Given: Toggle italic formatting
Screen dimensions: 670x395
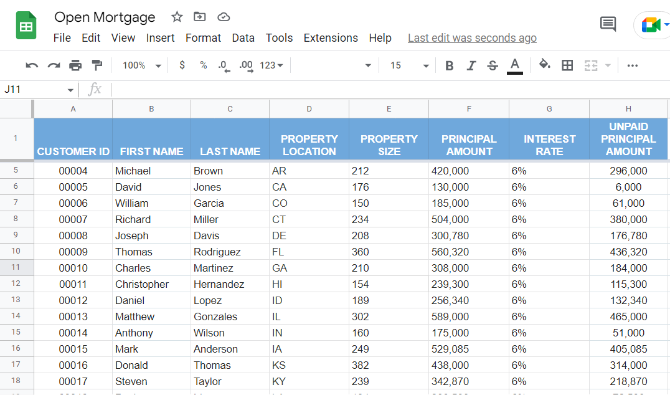Looking at the screenshot, I should (x=471, y=65).
